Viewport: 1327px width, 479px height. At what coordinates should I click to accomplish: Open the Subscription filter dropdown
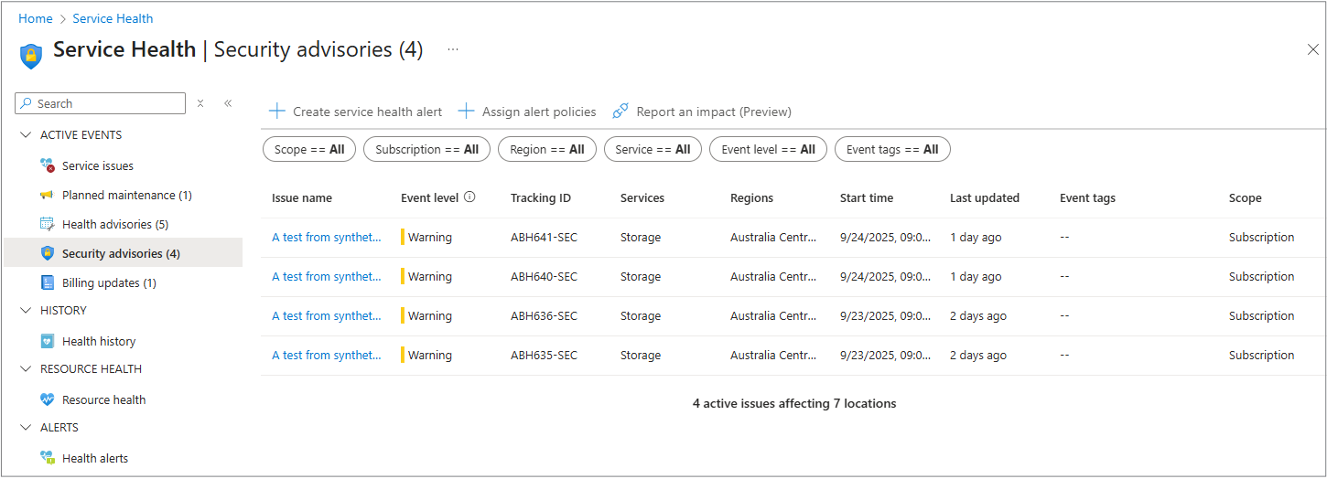[x=426, y=149]
